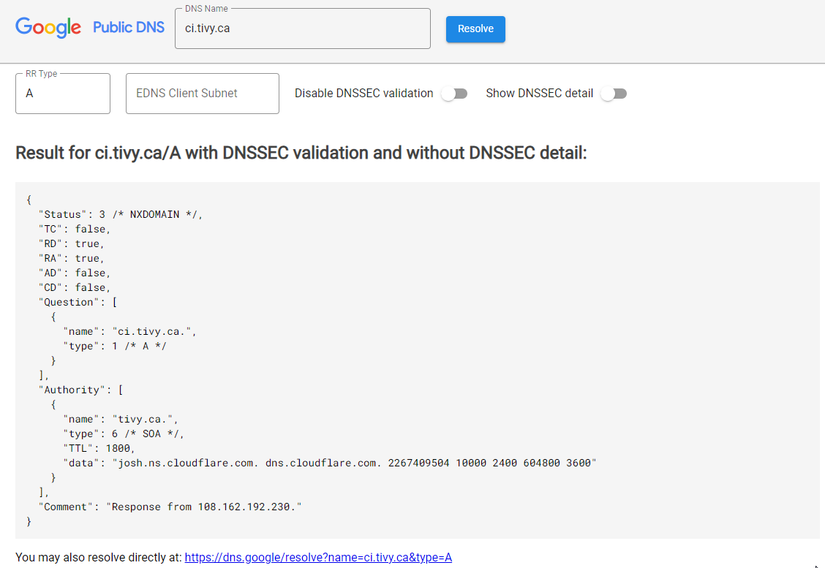Open the RR Type field
Viewport: 825px width, 568px height.
pos(63,93)
